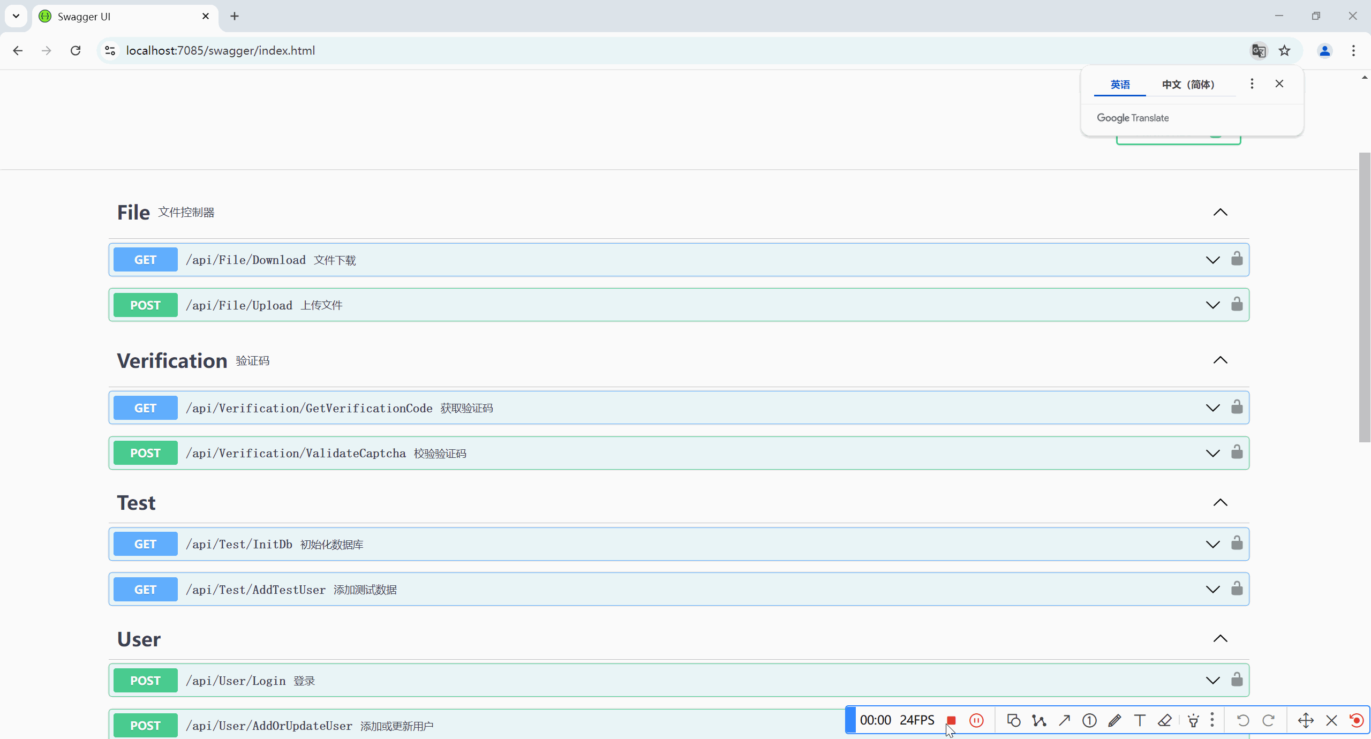Collapse the File controller section

tap(1220, 213)
